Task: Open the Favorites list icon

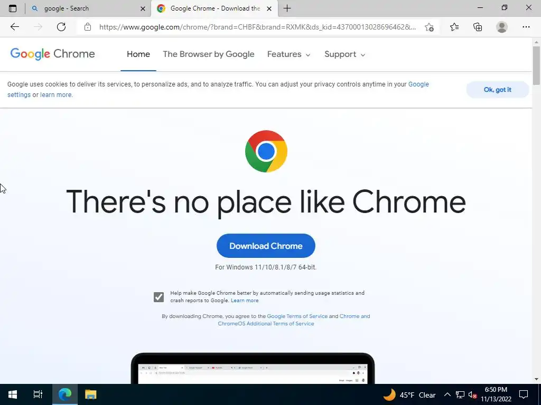Action: pos(454,27)
